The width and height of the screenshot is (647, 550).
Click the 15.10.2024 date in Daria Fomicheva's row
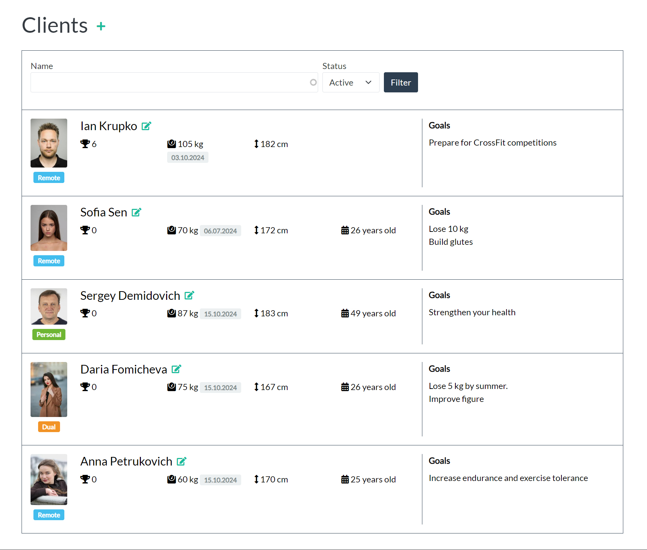pos(220,388)
